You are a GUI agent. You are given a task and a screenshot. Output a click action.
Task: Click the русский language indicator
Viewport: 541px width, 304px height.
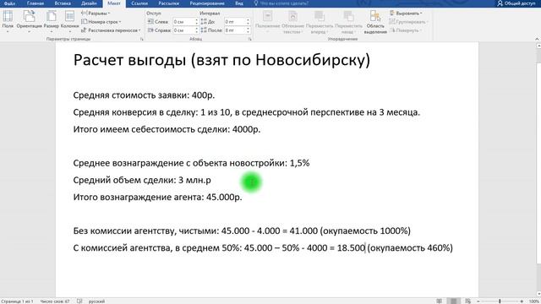(x=96, y=301)
